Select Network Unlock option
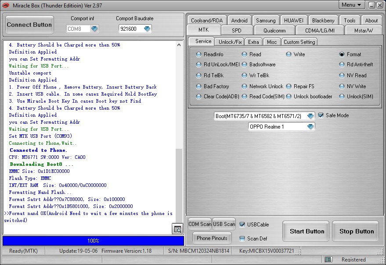 pos(244,86)
